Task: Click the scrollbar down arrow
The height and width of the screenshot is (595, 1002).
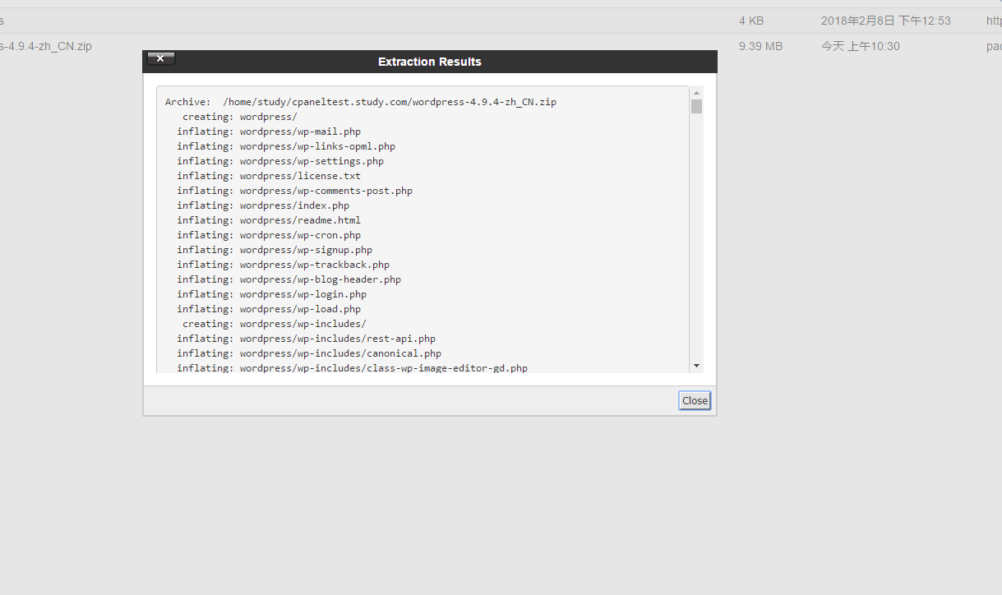Action: pyautogui.click(x=696, y=365)
